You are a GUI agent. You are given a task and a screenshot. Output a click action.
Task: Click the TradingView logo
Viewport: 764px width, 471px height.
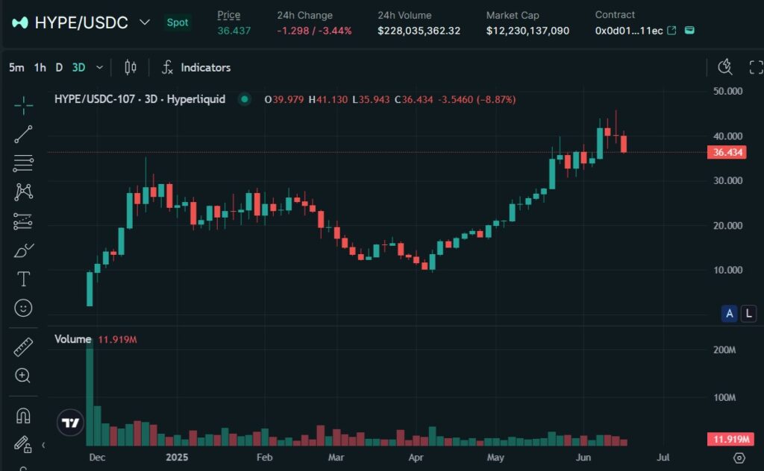(x=70, y=423)
